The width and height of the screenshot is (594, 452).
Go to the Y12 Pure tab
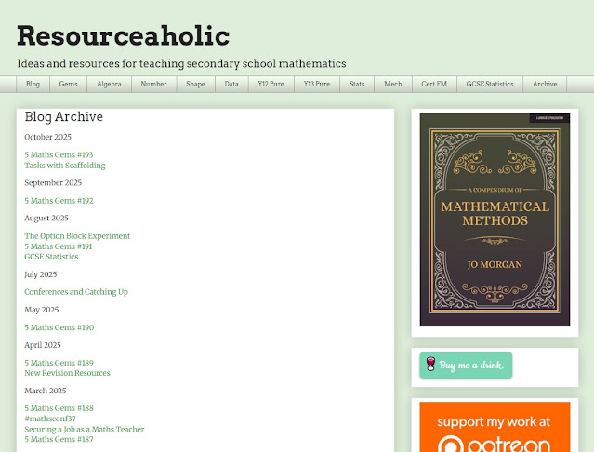point(272,85)
